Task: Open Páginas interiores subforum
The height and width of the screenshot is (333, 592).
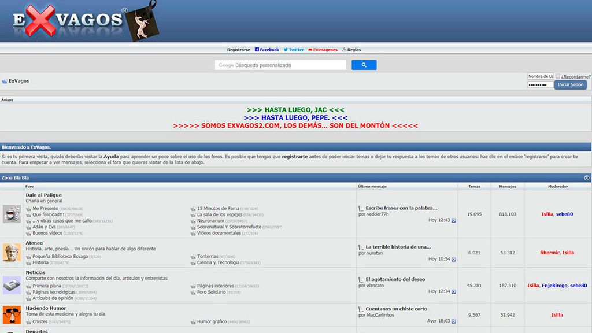Action: click(x=216, y=286)
